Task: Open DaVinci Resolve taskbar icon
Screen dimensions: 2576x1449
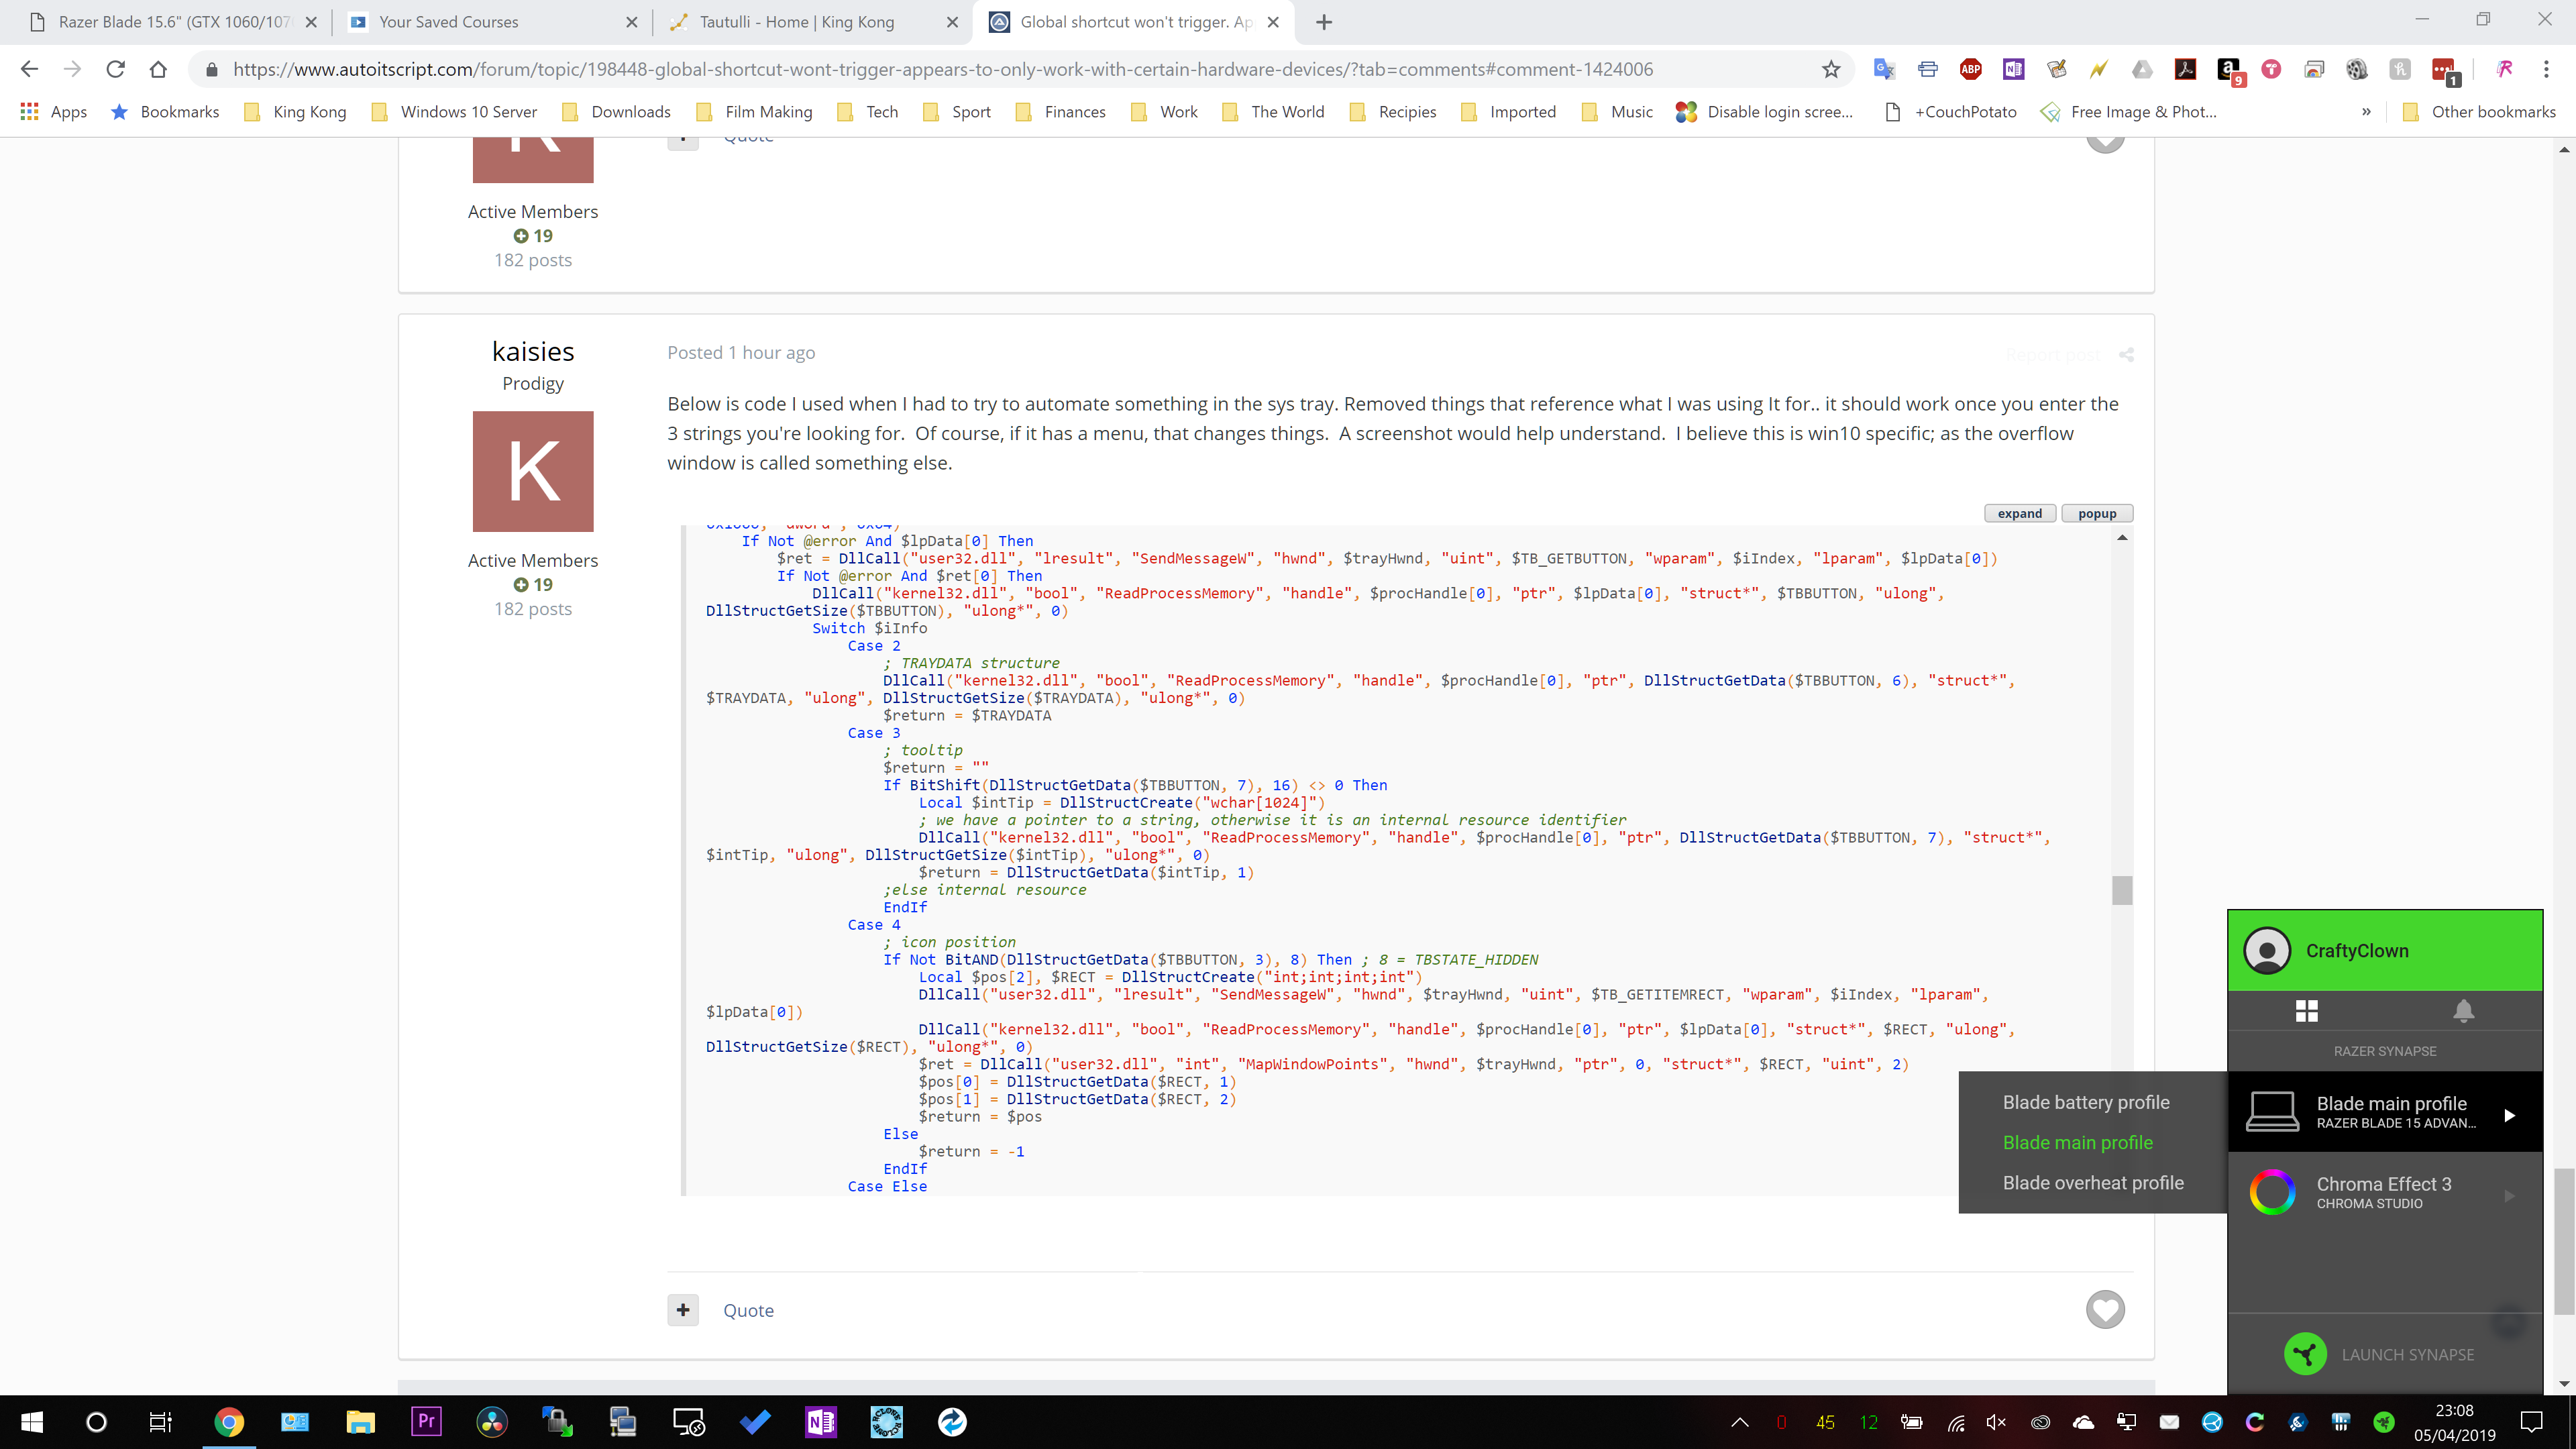Action: pos(491,1422)
